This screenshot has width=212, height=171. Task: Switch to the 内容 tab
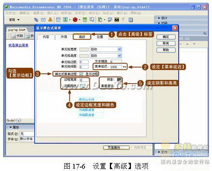(x=46, y=37)
